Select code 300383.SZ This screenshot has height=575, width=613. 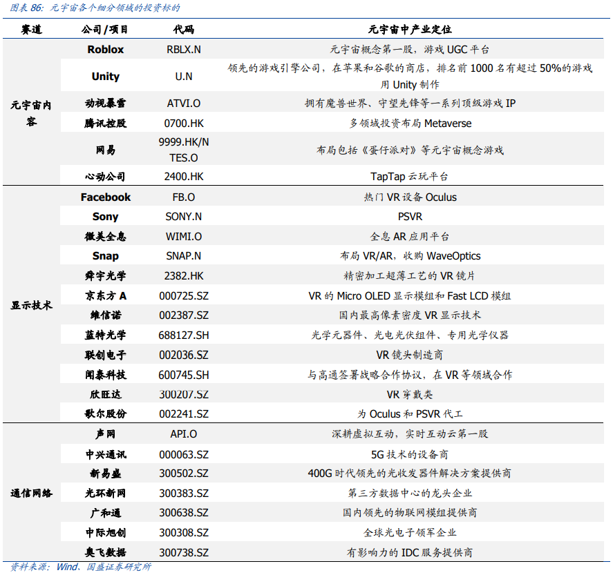coord(184,494)
